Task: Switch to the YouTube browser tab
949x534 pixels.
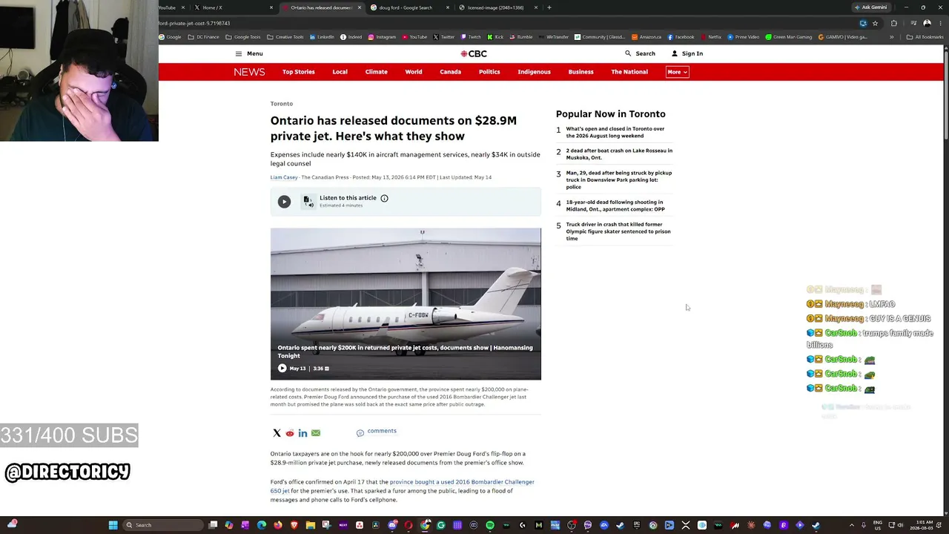Action: click(171, 7)
